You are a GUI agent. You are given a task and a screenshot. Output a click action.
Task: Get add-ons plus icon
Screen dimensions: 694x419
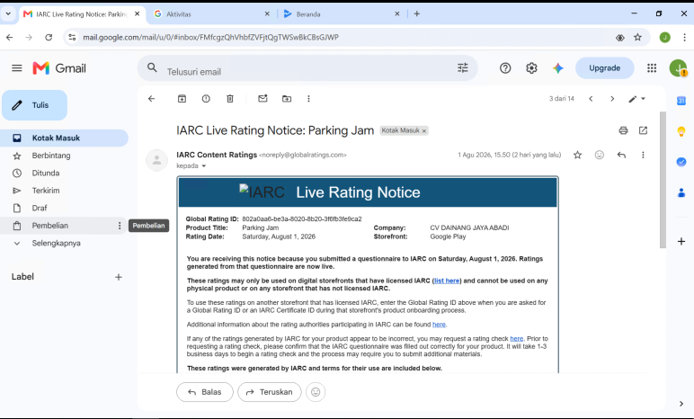click(x=681, y=241)
